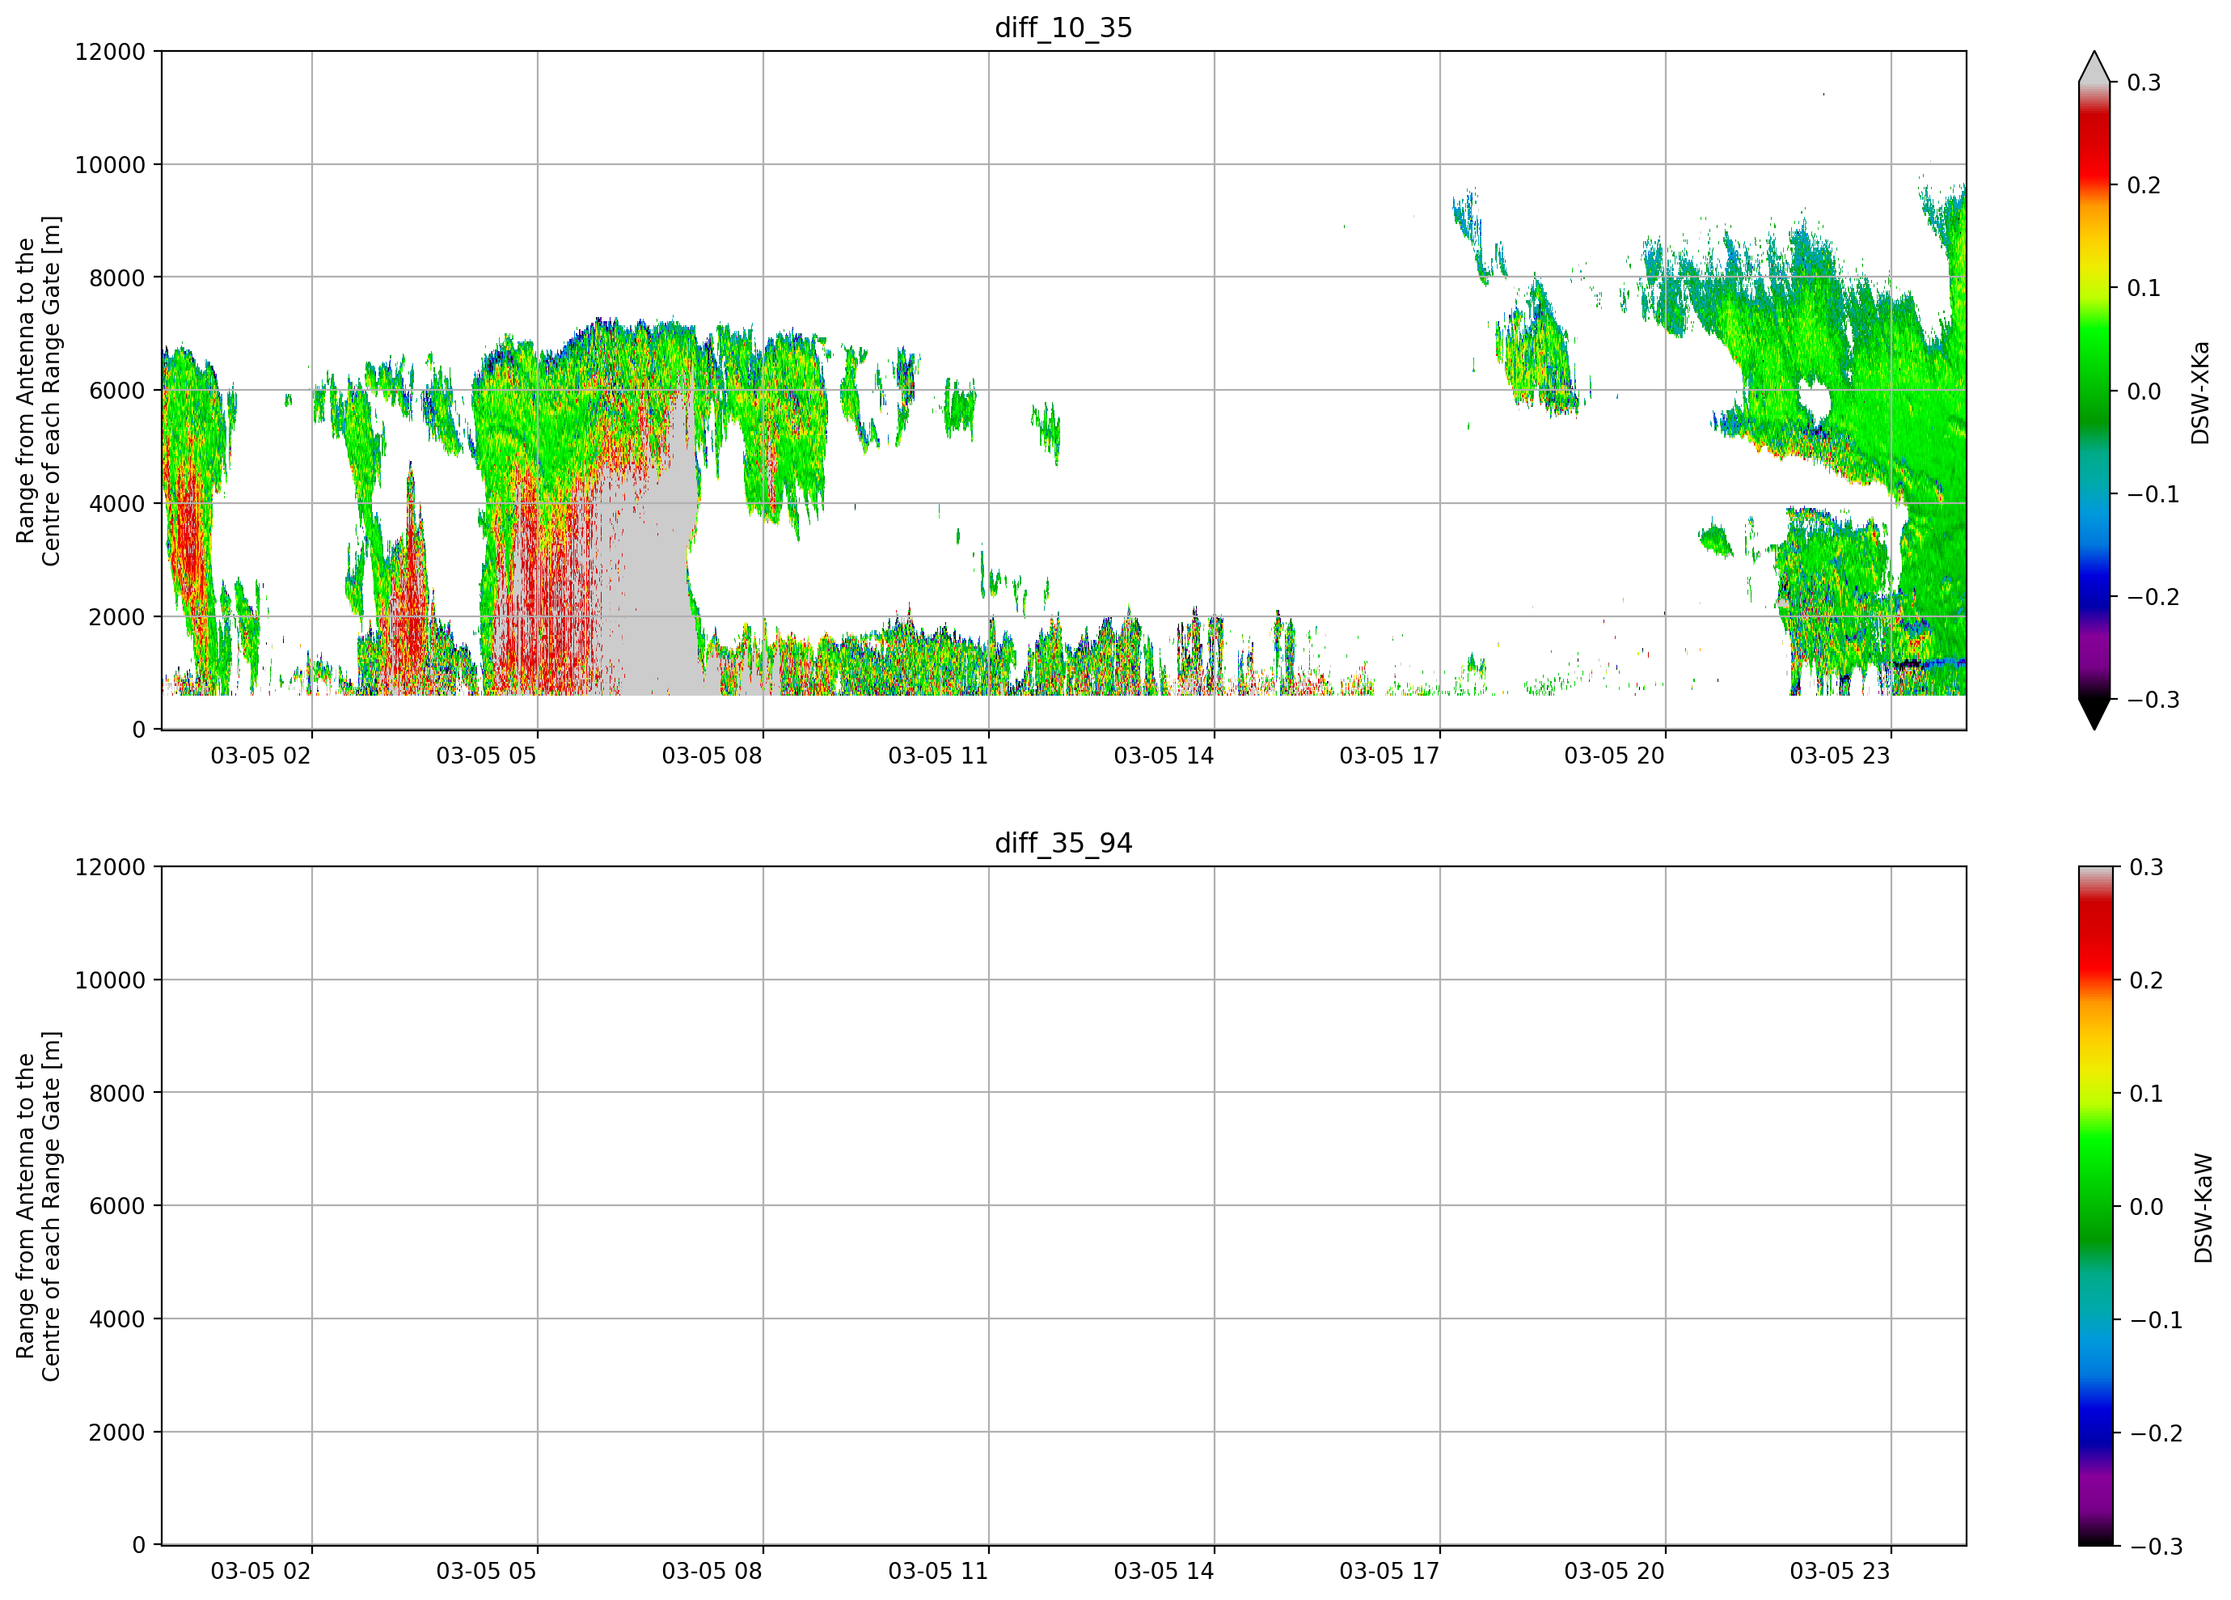Screen dimensions: 2231x1600
Task: Click the 2000 y-tick label in diff_10_35 plot
Action: (117, 617)
